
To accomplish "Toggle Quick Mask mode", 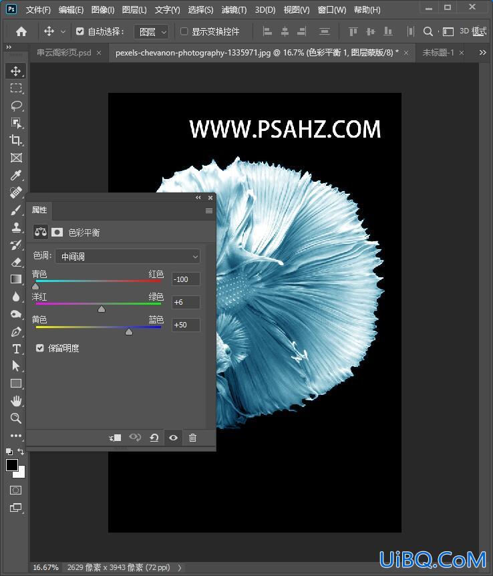I will point(15,490).
